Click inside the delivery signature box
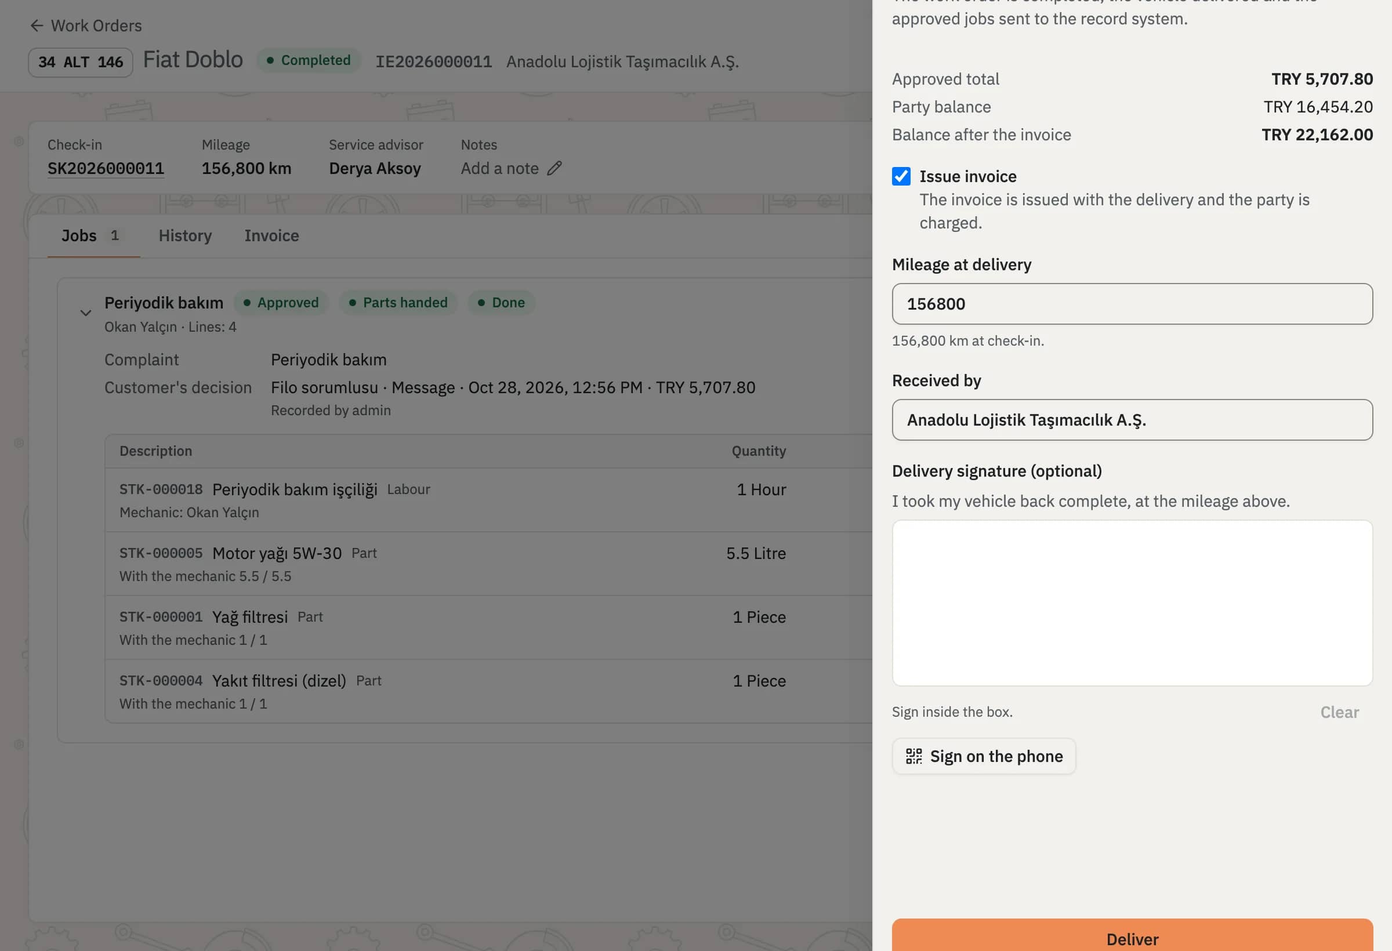The width and height of the screenshot is (1392, 951). [x=1132, y=603]
